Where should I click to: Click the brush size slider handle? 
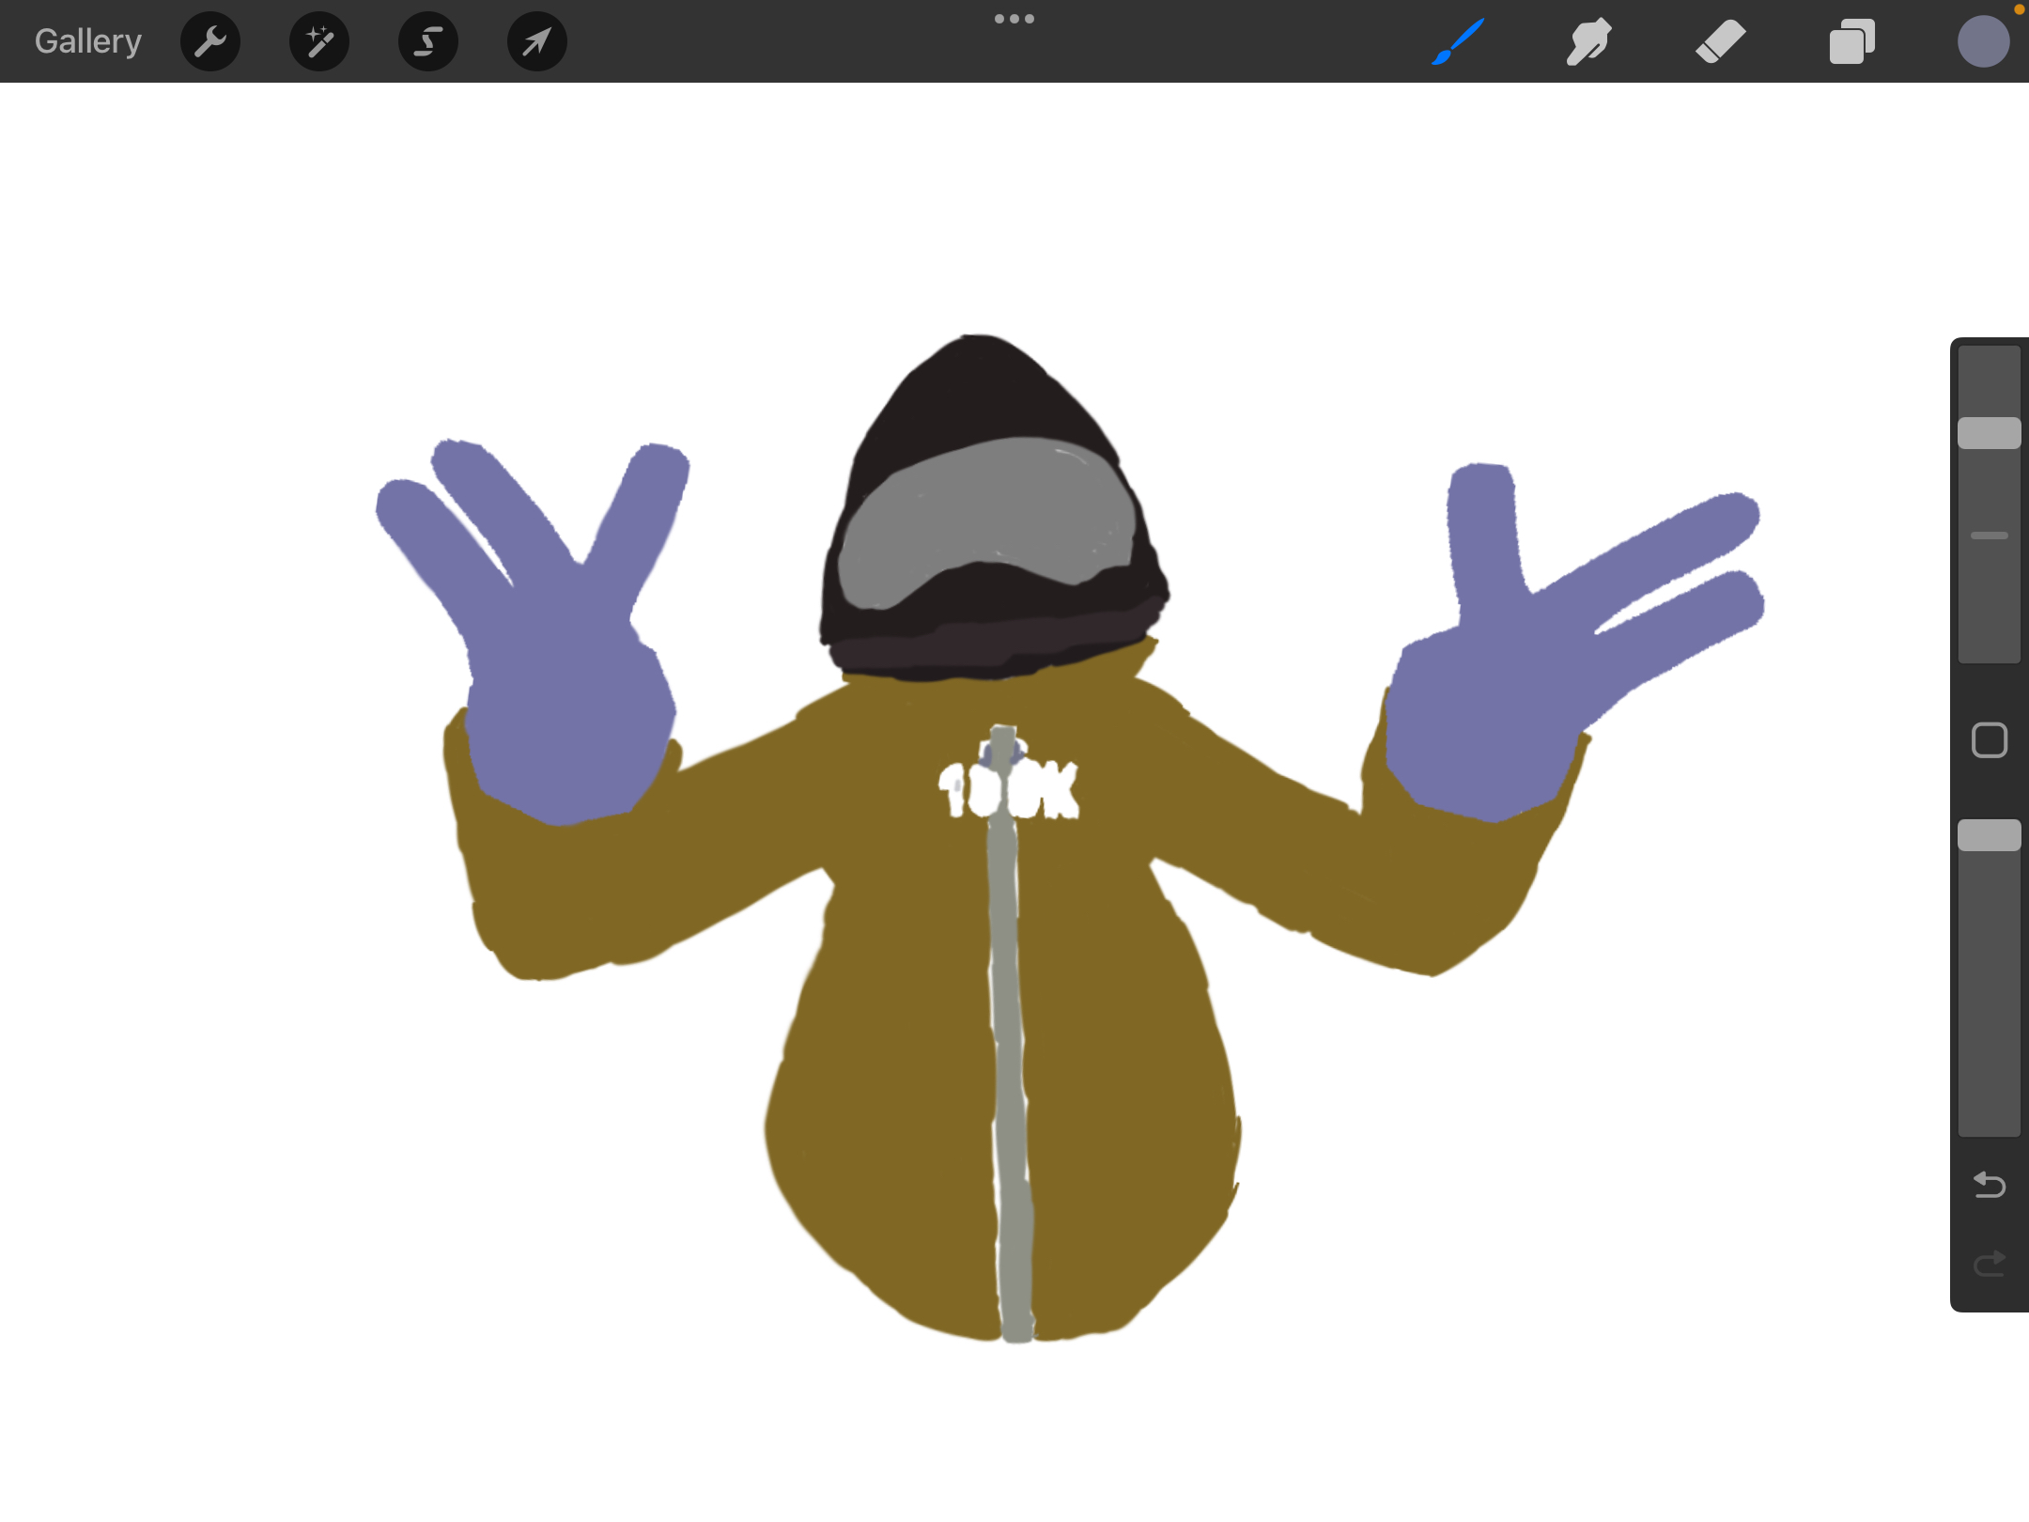[x=1990, y=433]
